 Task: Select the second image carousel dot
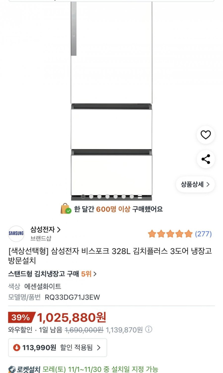91,197
